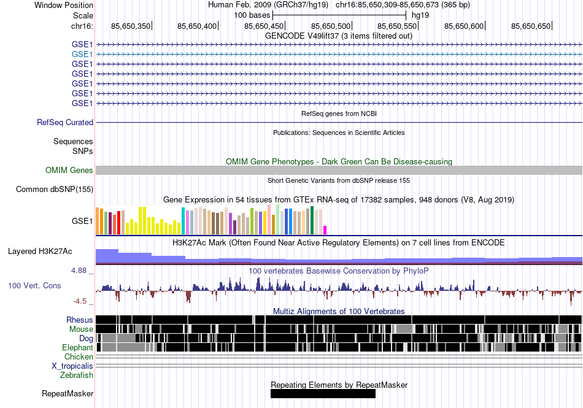Screen dimensions: 583x408
Task: Open the Multiz Alignments of 100 Vertebrates title
Action: [339, 312]
